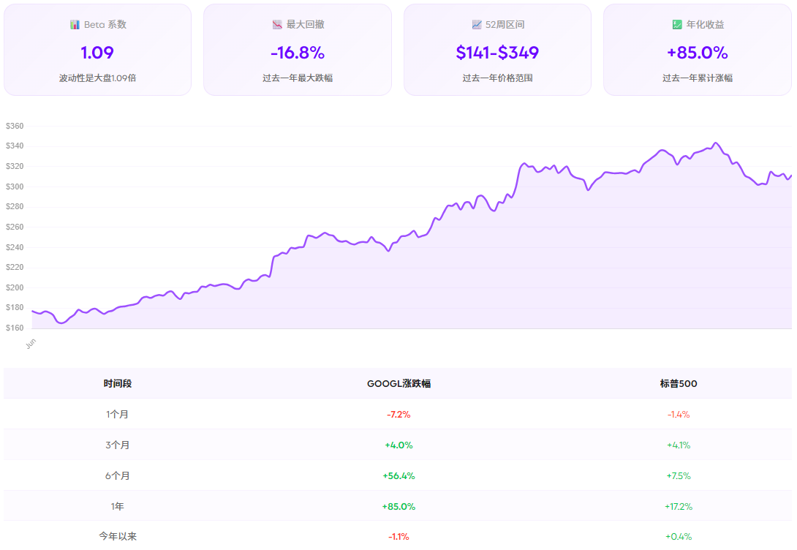Select the GOOGL涨跌幅 column header
The height and width of the screenshot is (550, 797).
pos(399,383)
